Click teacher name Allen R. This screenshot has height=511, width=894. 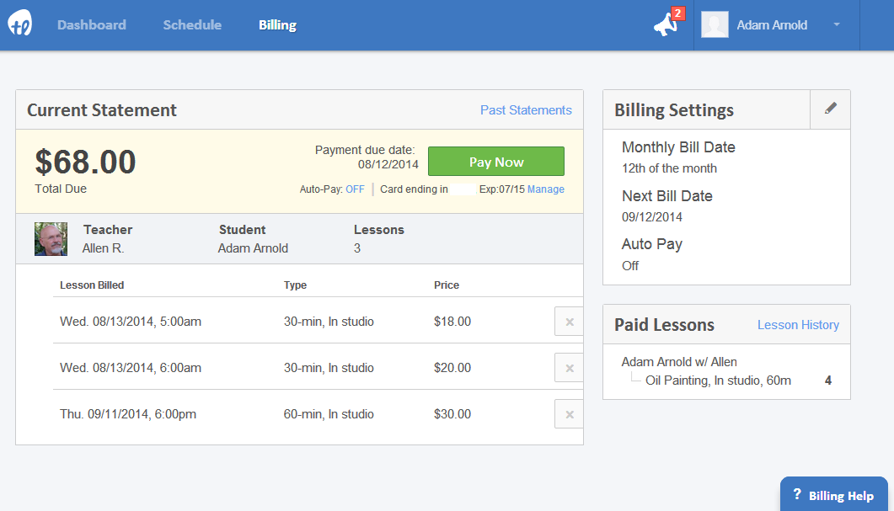point(103,248)
